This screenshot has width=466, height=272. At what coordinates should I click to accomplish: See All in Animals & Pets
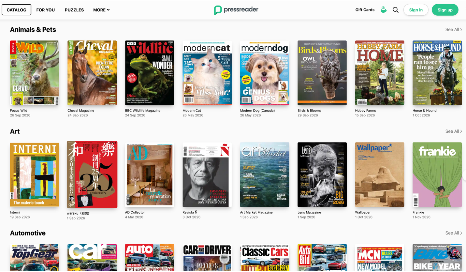[x=454, y=30]
